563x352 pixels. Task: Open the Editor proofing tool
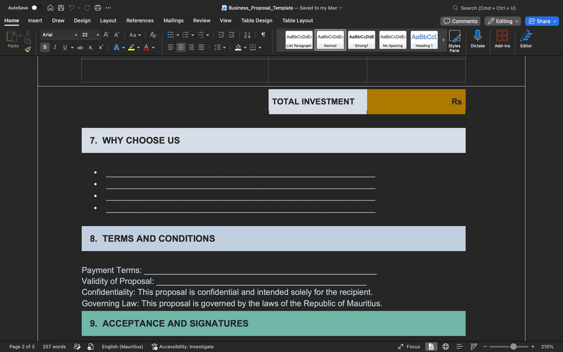click(526, 39)
